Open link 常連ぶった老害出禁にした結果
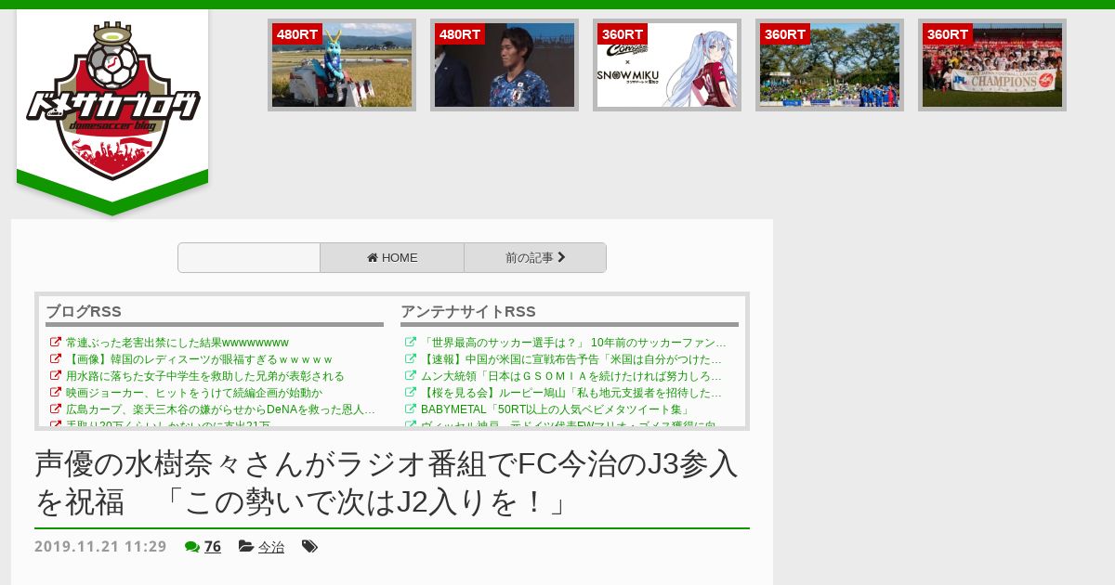Screen dimensions: 1115x585 point(177,343)
